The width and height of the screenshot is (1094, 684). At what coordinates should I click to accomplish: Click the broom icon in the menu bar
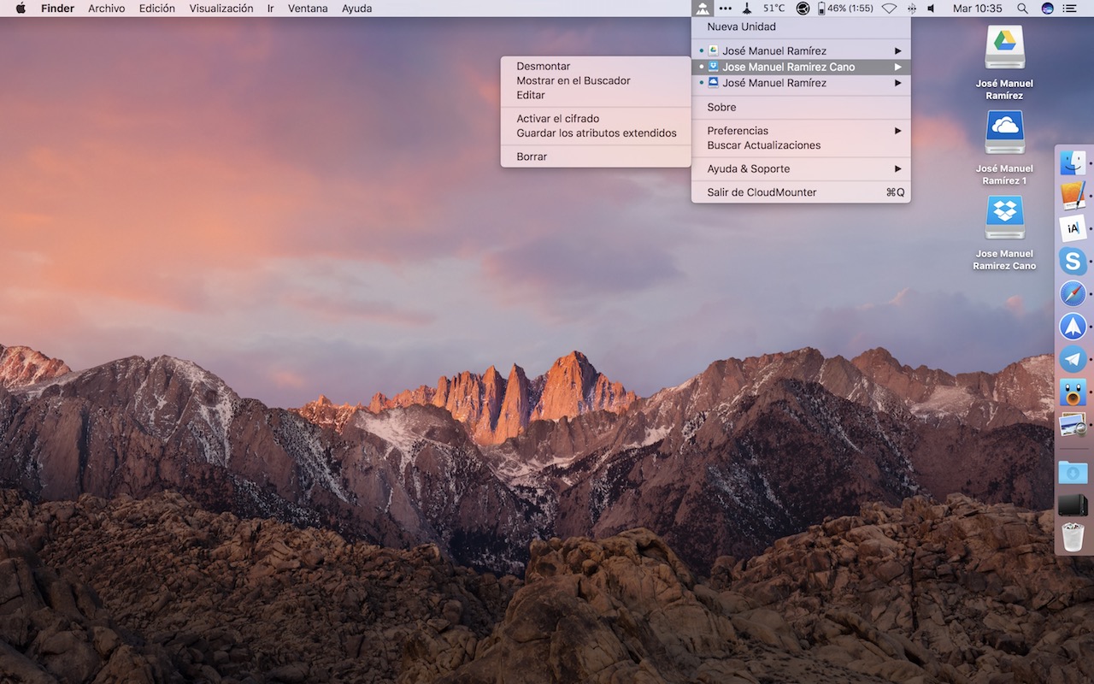click(x=748, y=9)
